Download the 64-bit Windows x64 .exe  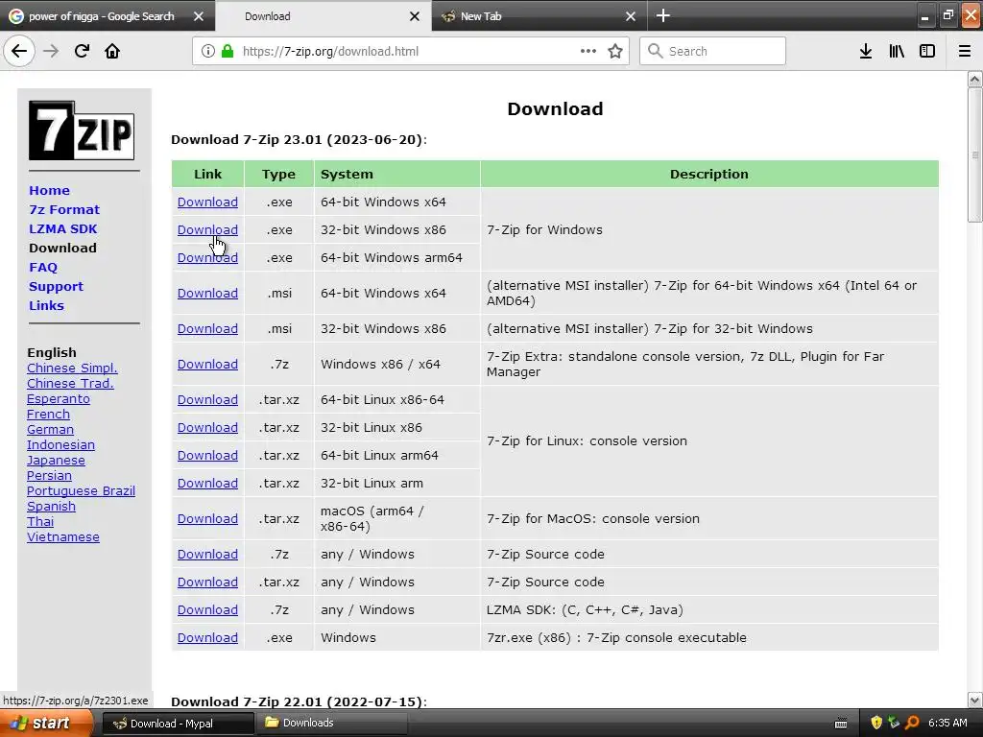click(x=207, y=202)
